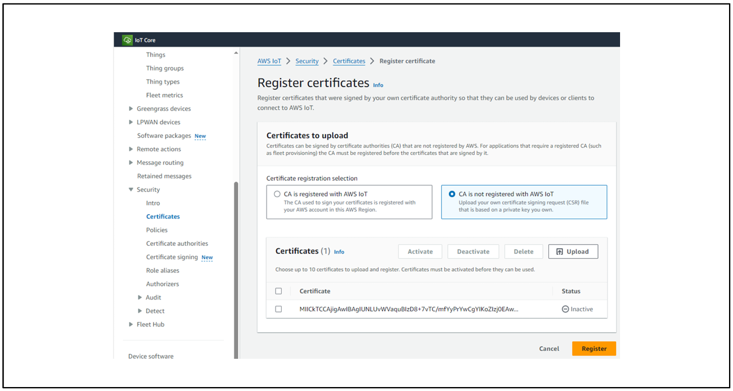Click the upload icon in Upload button
The height and width of the screenshot is (391, 733).
pyautogui.click(x=560, y=252)
